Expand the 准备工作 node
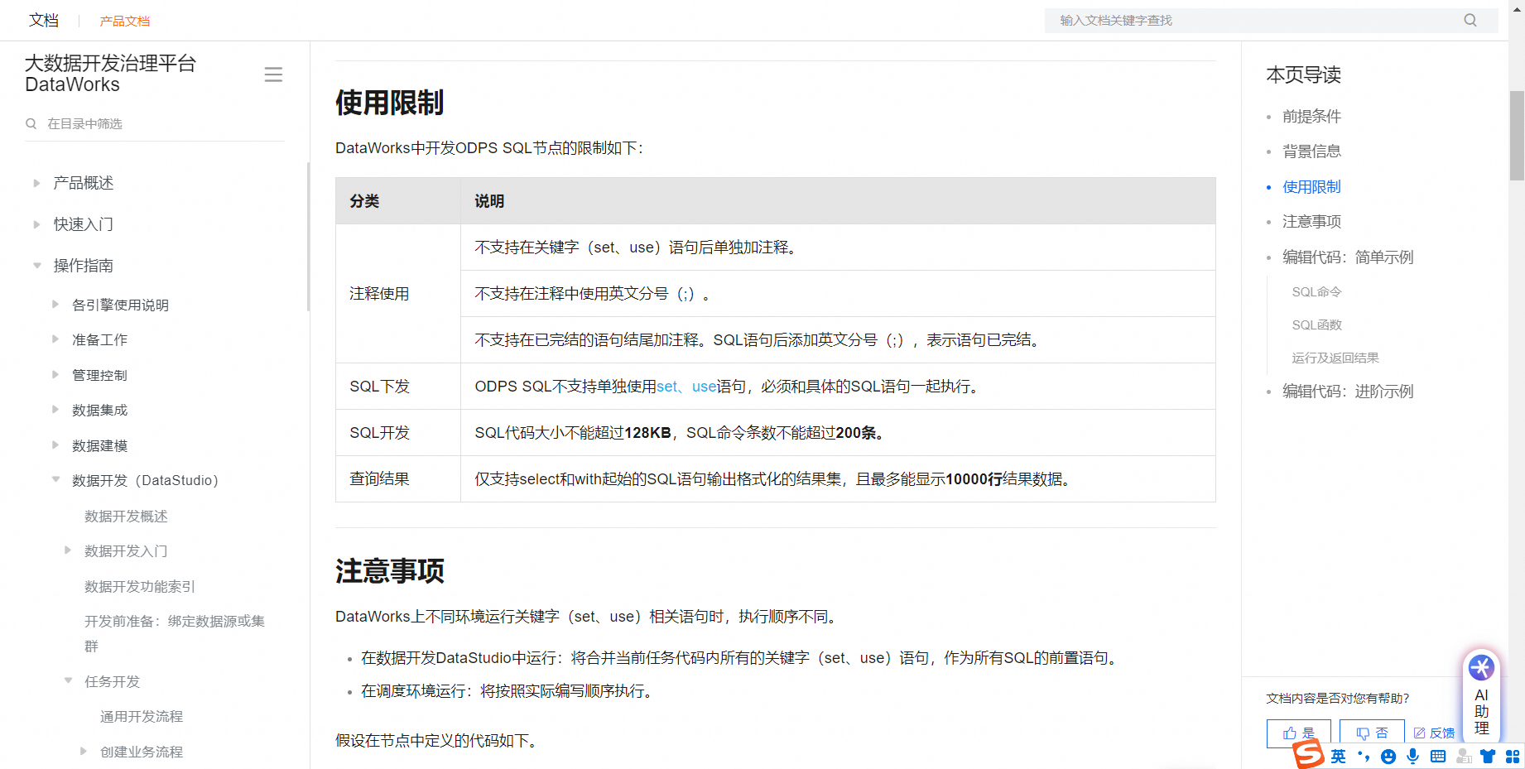The image size is (1525, 769). tap(55, 339)
